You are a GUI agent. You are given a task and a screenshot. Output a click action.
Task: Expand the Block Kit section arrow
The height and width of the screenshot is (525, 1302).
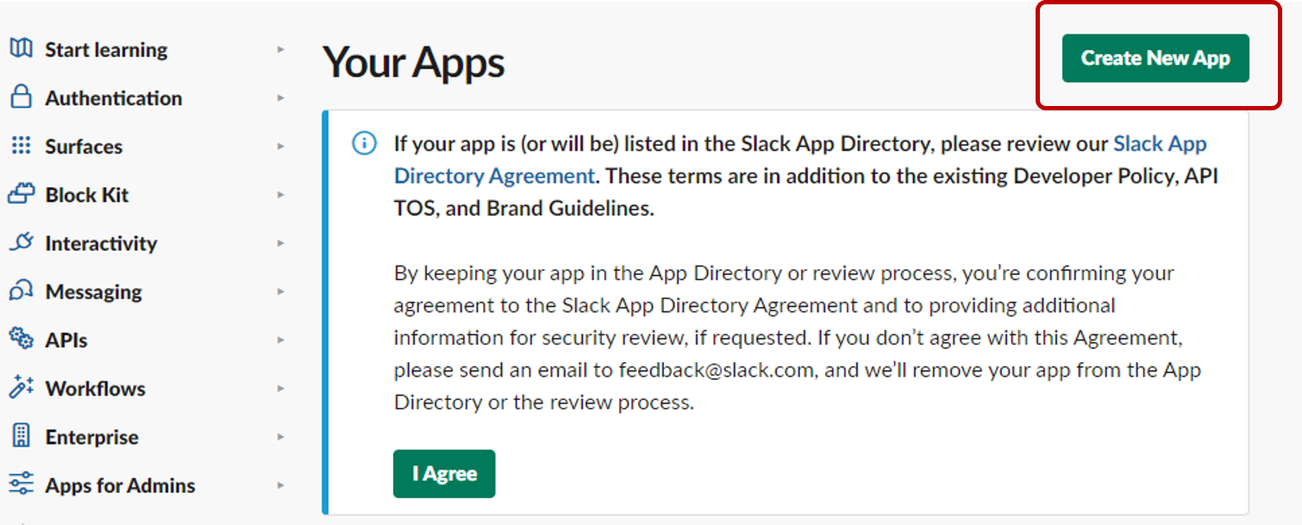tap(280, 195)
